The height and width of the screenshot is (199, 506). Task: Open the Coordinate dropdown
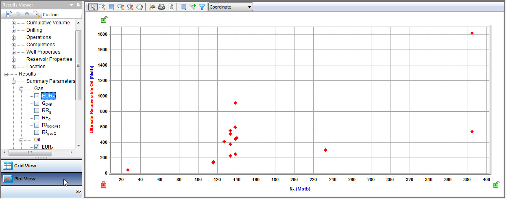click(230, 7)
